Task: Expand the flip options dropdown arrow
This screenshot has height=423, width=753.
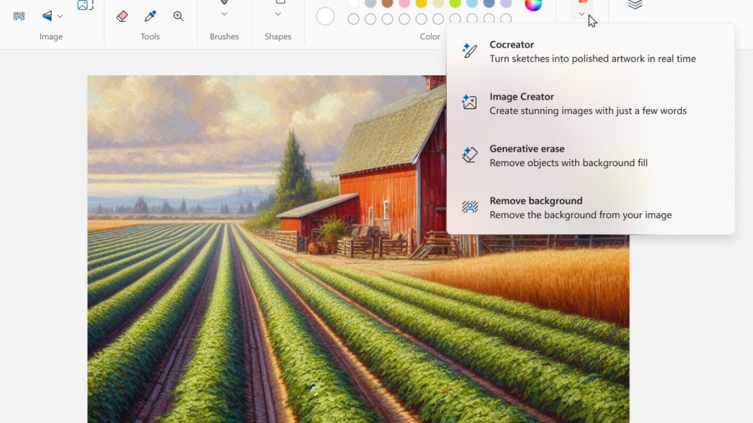Action: [x=60, y=16]
